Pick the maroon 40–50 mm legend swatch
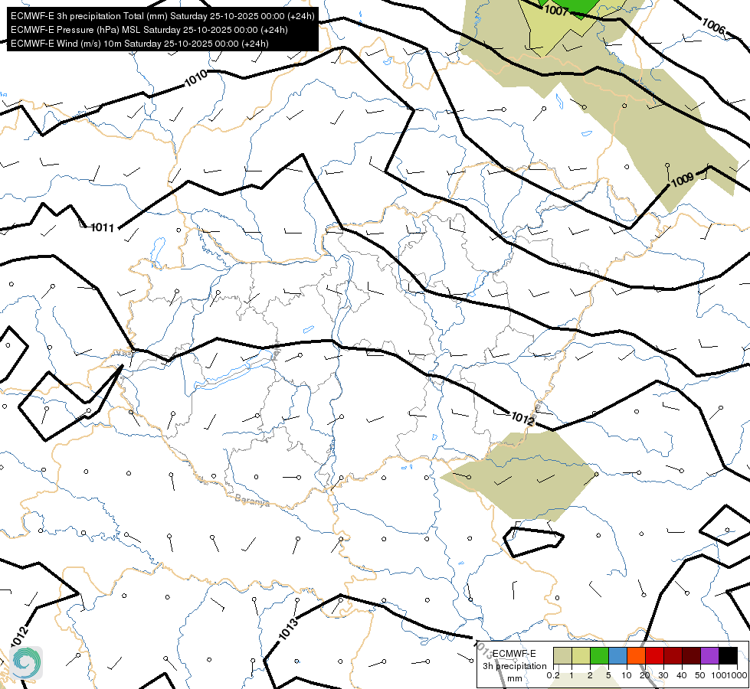 (x=691, y=655)
